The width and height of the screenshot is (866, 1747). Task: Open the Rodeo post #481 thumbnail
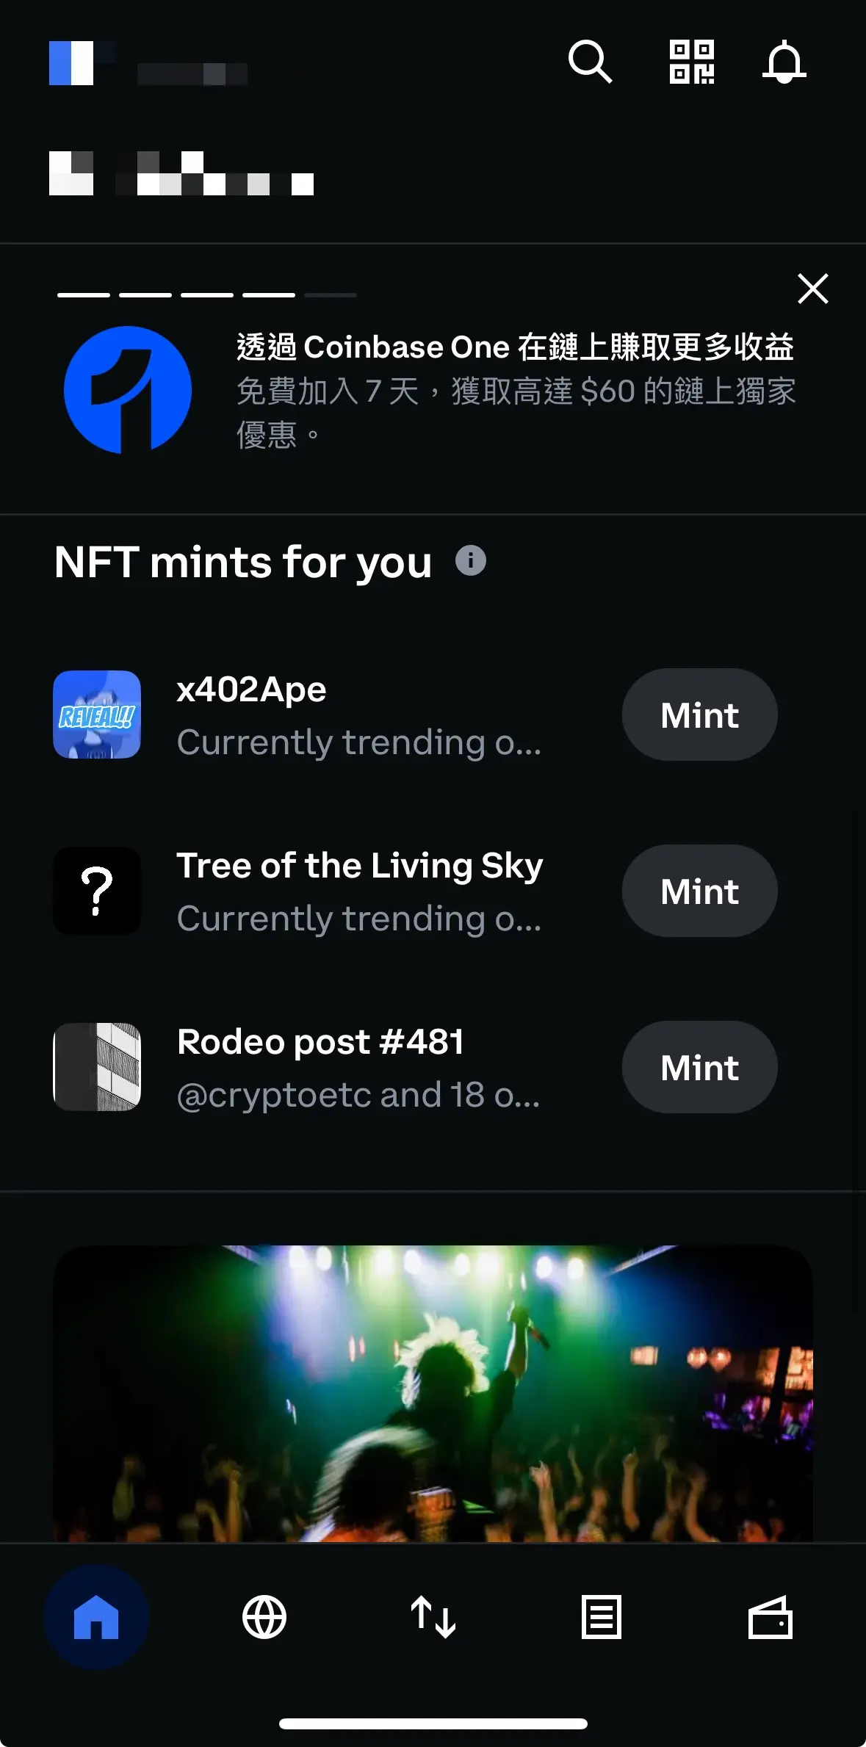click(97, 1067)
